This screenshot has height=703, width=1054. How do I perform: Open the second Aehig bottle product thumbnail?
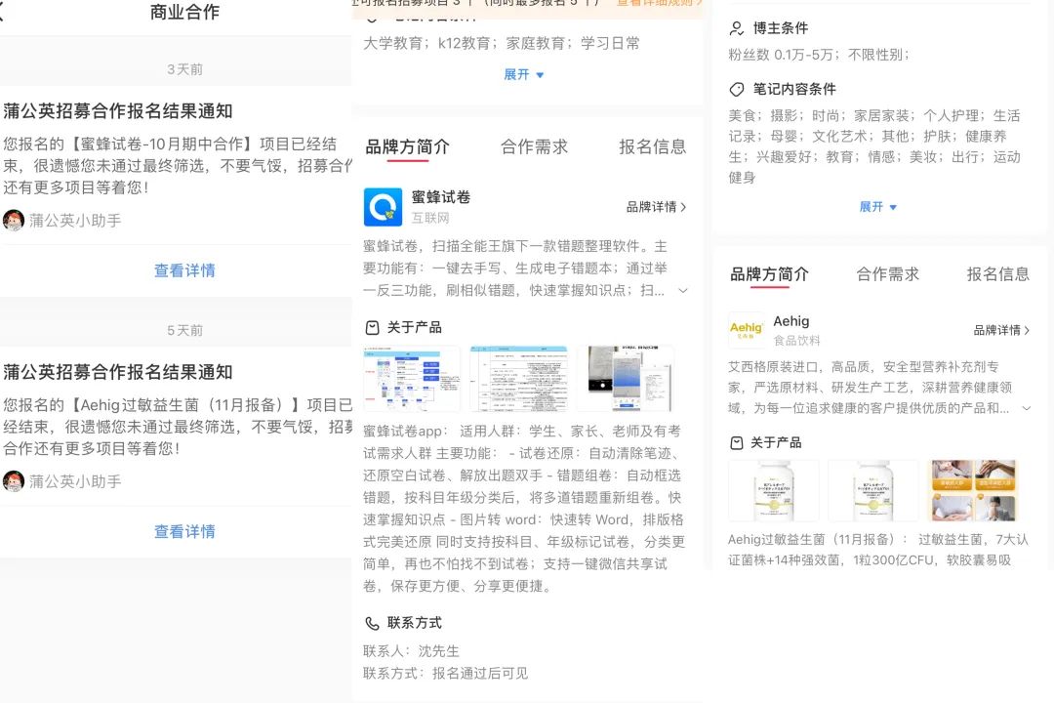[873, 491]
